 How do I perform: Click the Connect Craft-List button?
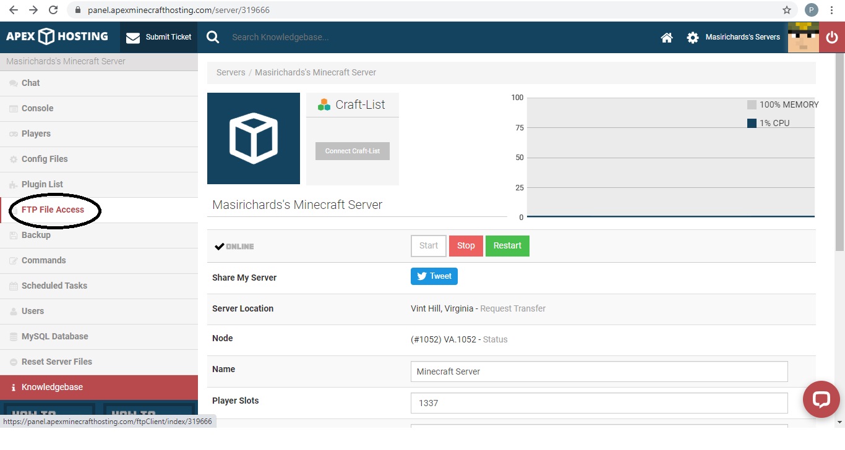coord(353,151)
